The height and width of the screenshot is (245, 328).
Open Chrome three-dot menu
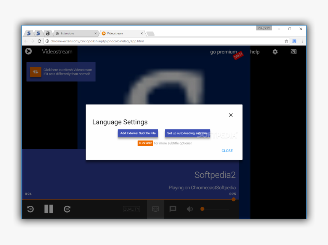(302, 41)
